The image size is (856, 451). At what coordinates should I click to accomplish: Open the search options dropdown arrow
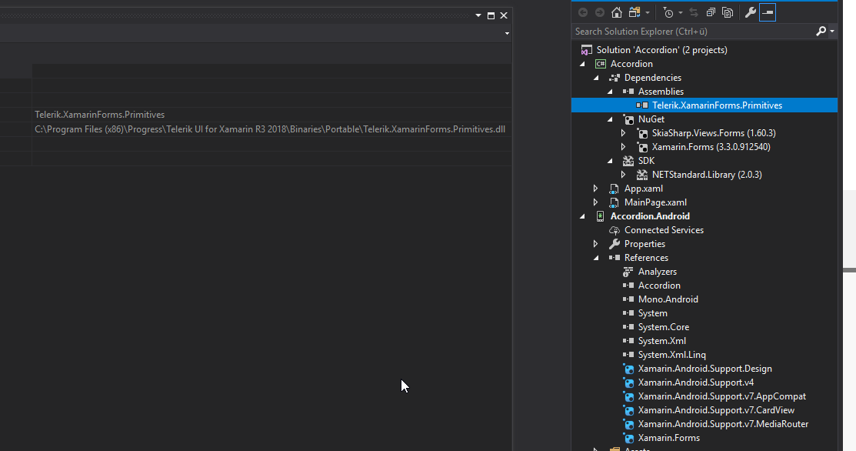[832, 32]
